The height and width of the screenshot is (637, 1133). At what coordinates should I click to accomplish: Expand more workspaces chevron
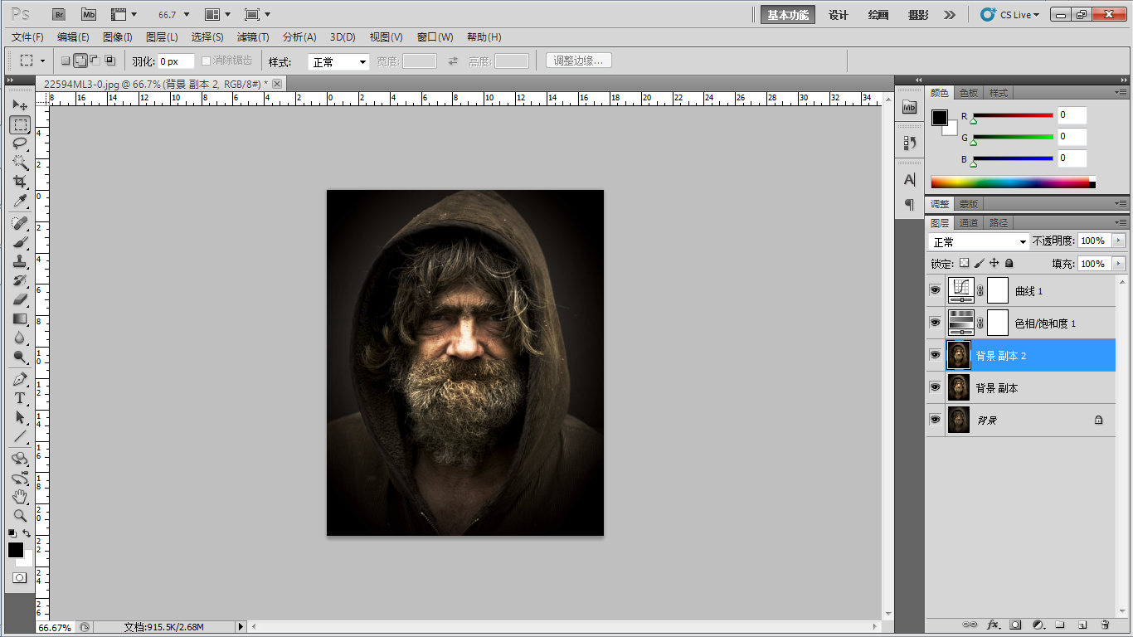coord(950,14)
